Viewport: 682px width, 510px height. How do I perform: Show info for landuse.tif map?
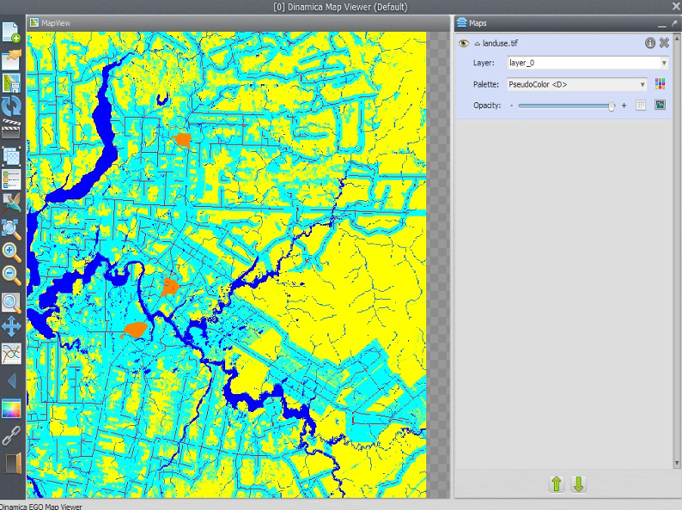650,43
